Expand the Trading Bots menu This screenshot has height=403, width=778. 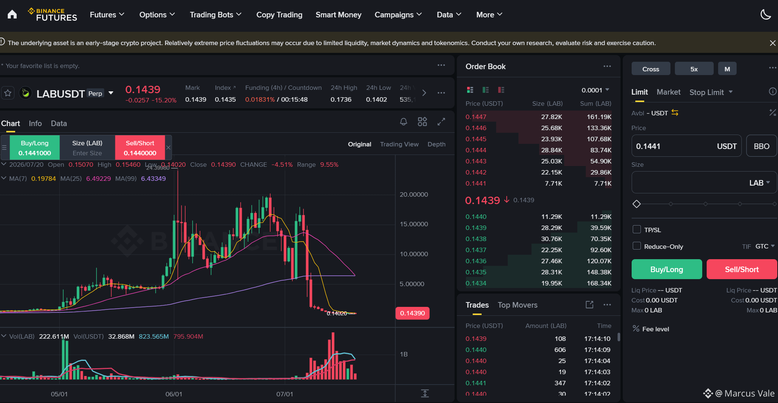215,14
